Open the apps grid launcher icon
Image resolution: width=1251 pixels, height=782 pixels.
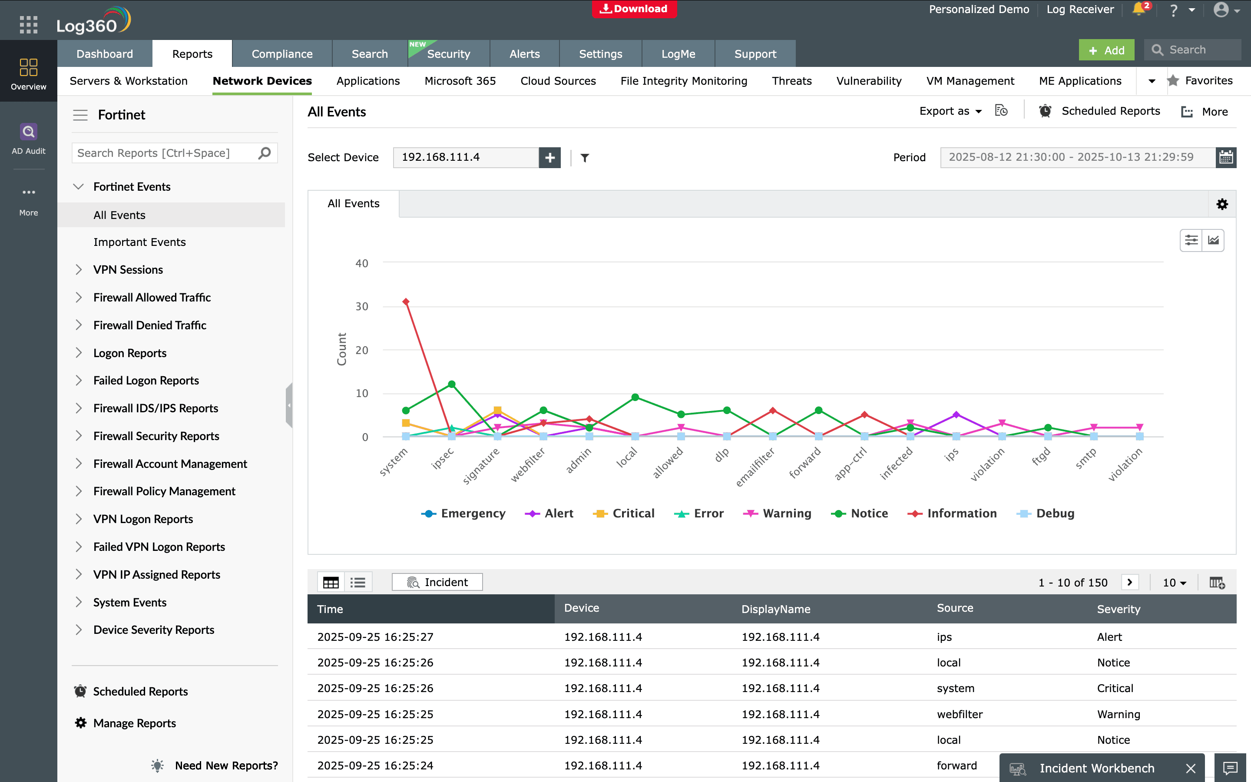click(28, 24)
